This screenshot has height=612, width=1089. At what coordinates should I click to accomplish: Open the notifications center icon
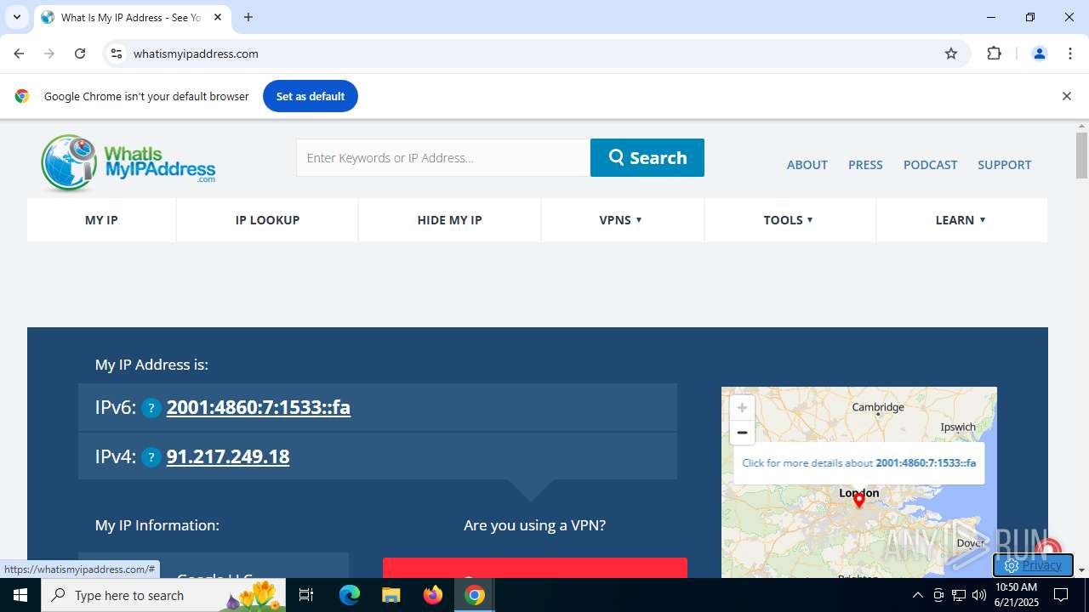(x=1062, y=595)
